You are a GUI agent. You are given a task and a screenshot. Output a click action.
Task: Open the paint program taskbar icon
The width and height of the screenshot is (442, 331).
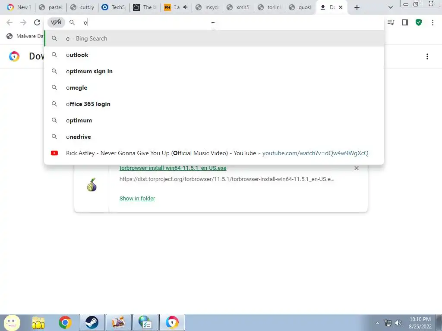(118, 322)
